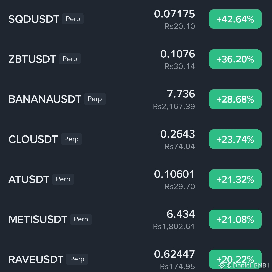Screen dimensions: 272x272
Task: Select the Perp tag beside METISUSDT
Action: [x=81, y=219]
